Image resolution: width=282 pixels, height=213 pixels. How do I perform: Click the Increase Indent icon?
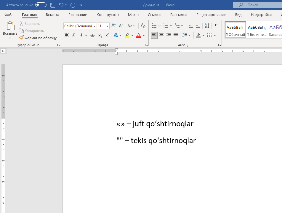pos(198,26)
